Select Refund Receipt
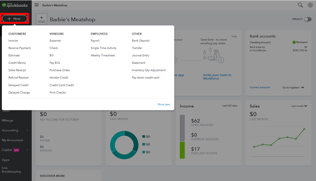This screenshot has height=181, width=316. [18, 77]
